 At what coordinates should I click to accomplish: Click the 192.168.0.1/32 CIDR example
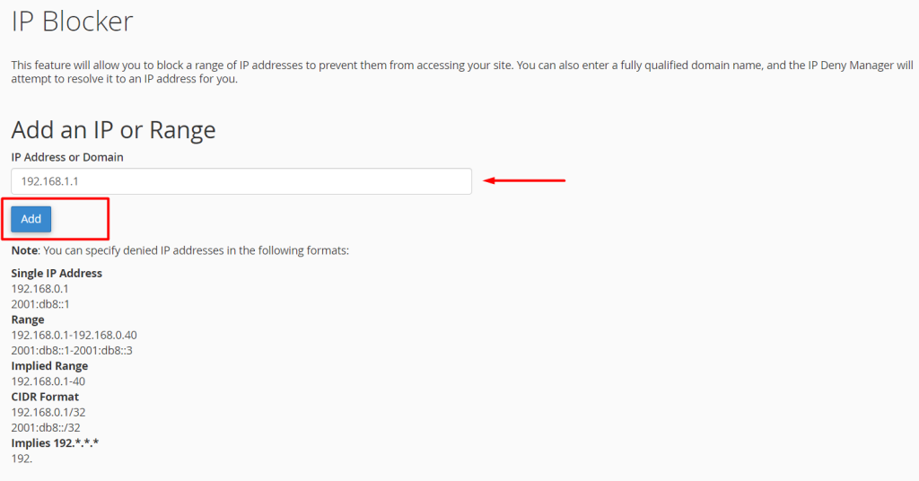46,412
